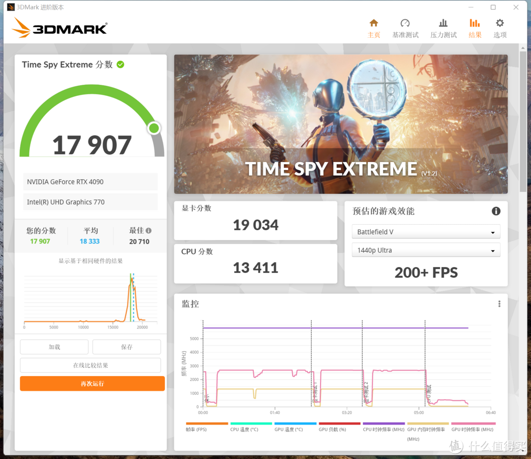Click the 监控 panel heading
The image size is (531, 459).
[190, 304]
